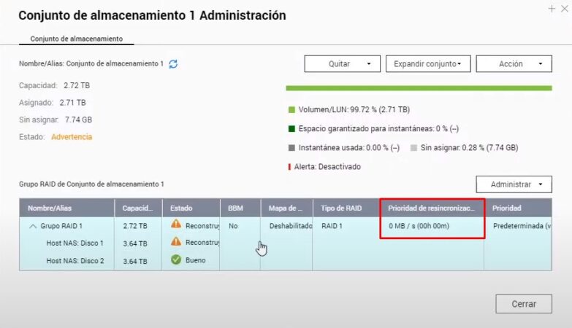Sort by Nombre/Alias column header
The image size is (572, 328).
66,208
